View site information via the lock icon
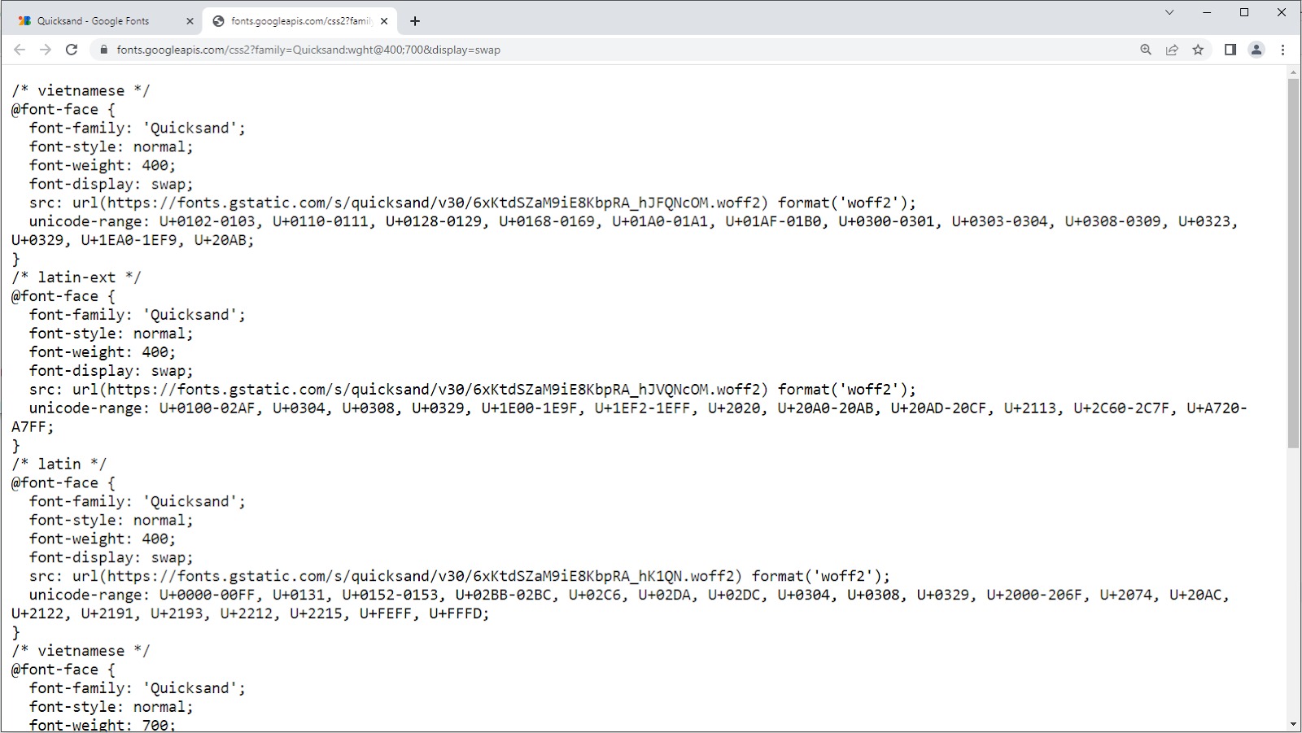This screenshot has width=1302, height=733. click(103, 50)
